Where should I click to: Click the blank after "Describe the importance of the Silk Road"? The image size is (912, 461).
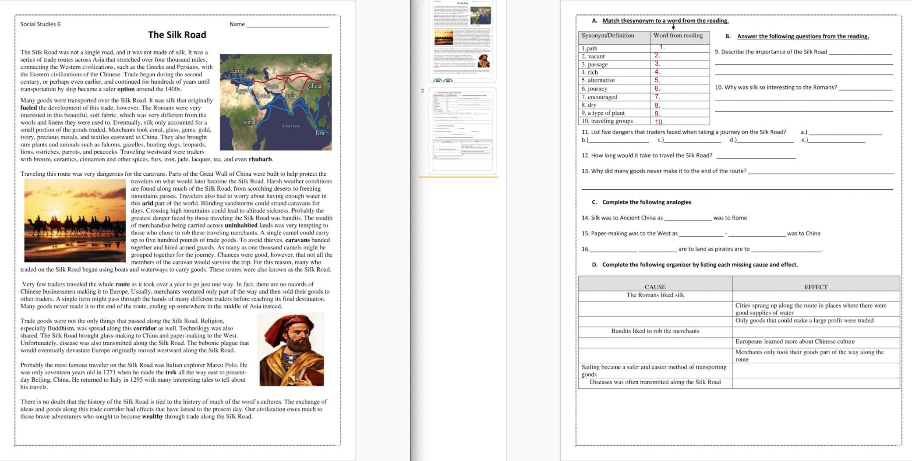860,53
